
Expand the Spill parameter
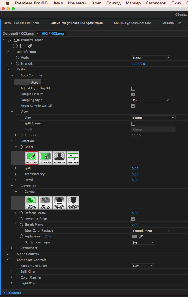point(16,168)
